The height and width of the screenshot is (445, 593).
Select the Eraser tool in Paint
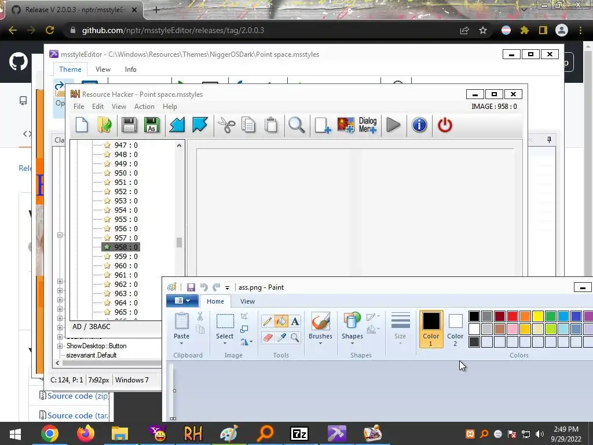[x=268, y=337]
